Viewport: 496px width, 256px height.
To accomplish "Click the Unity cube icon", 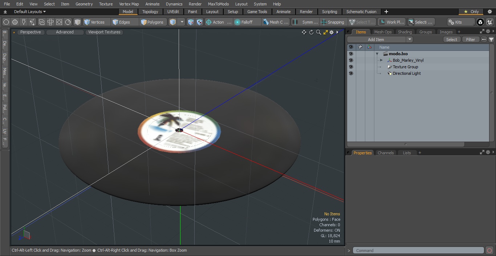I will [x=480, y=22].
